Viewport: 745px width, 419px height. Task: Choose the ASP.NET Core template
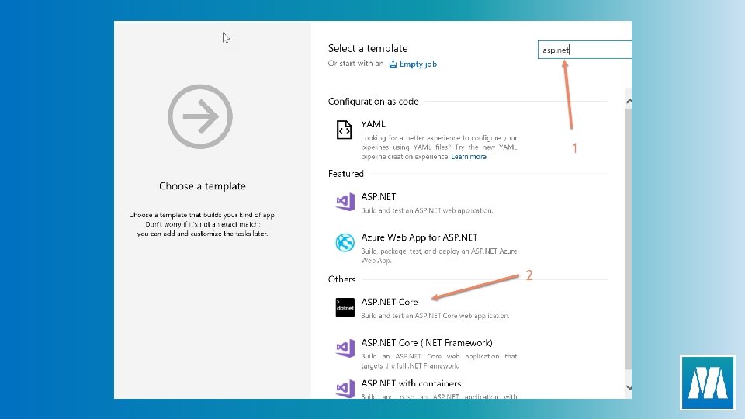tap(389, 302)
